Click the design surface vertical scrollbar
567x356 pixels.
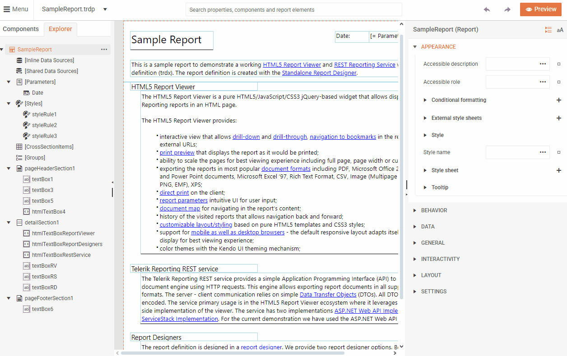[x=401, y=167]
